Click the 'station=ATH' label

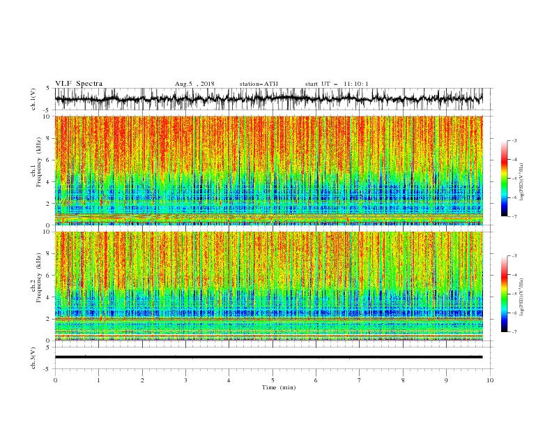[x=259, y=84]
